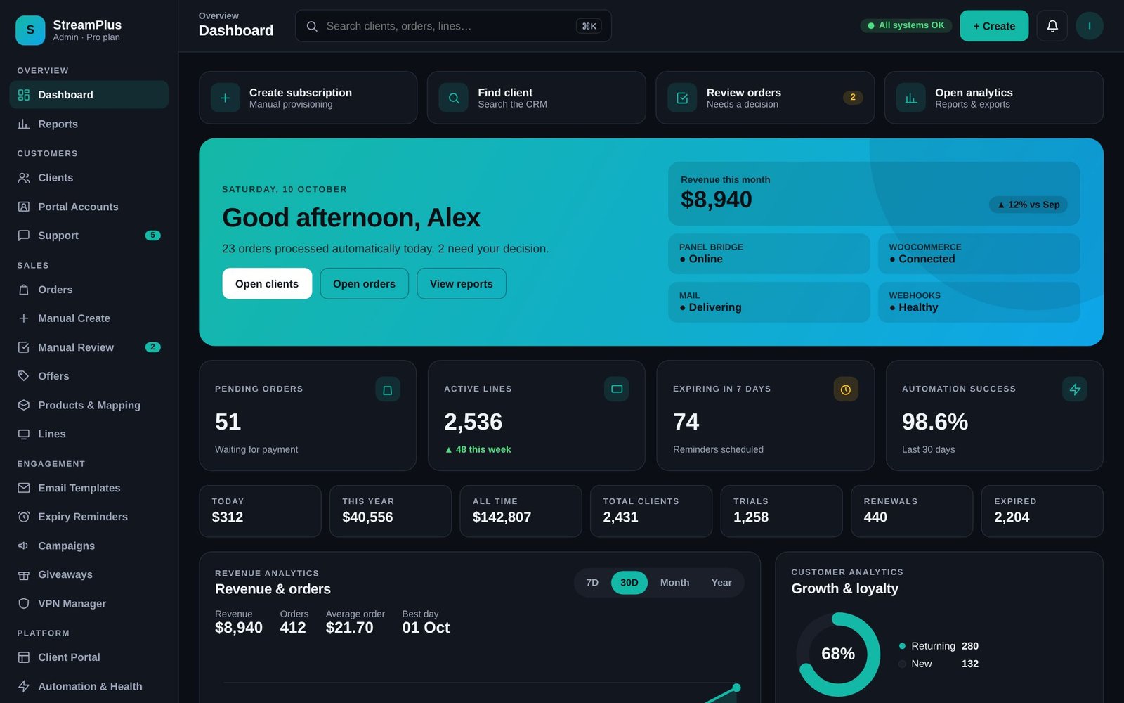Click the Returning legend color dot

click(x=902, y=646)
